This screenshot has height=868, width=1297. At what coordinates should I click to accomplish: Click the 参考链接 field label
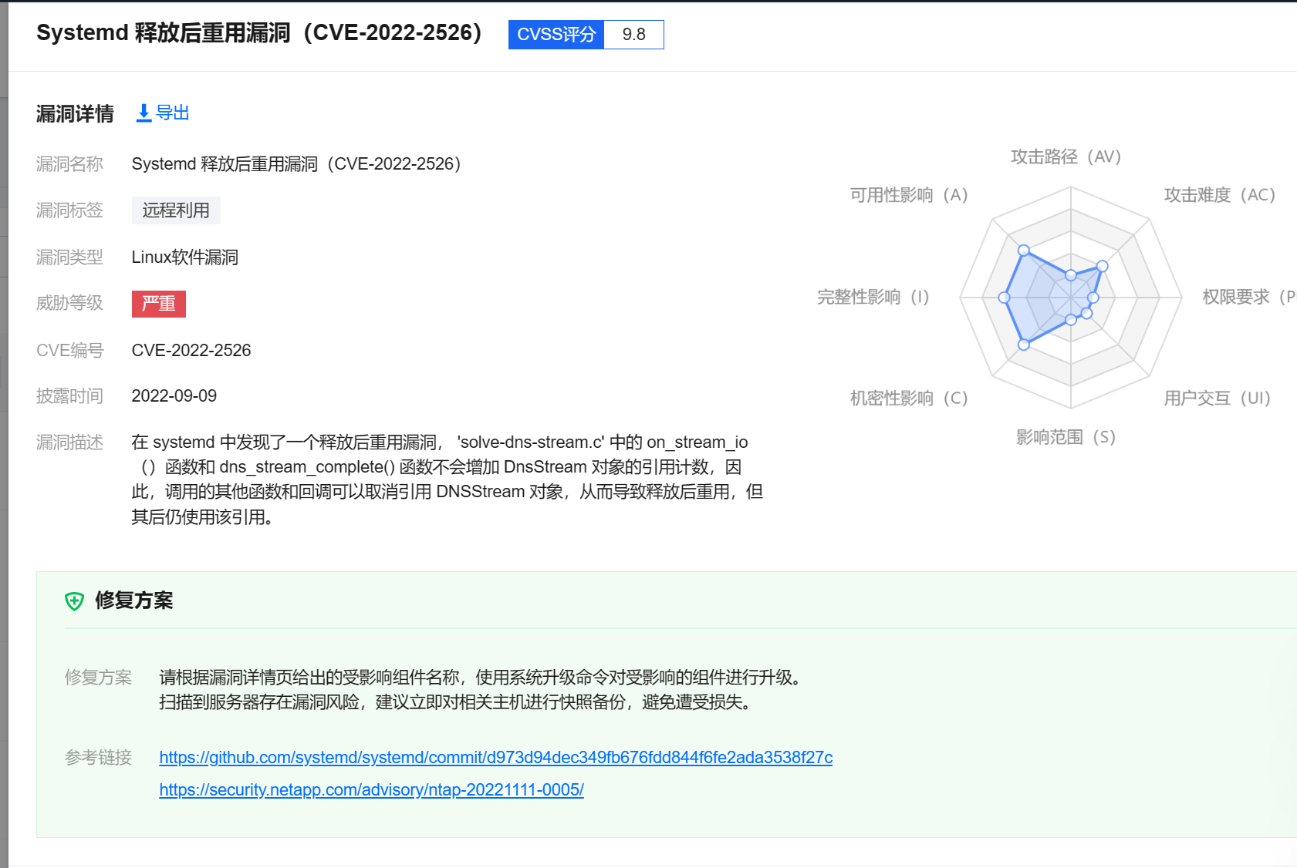point(99,758)
